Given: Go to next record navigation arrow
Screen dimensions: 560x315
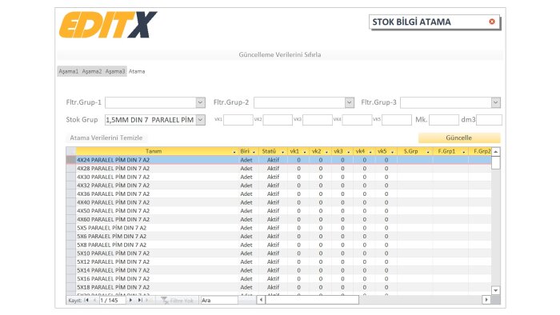Looking at the screenshot, I should [x=130, y=301].
